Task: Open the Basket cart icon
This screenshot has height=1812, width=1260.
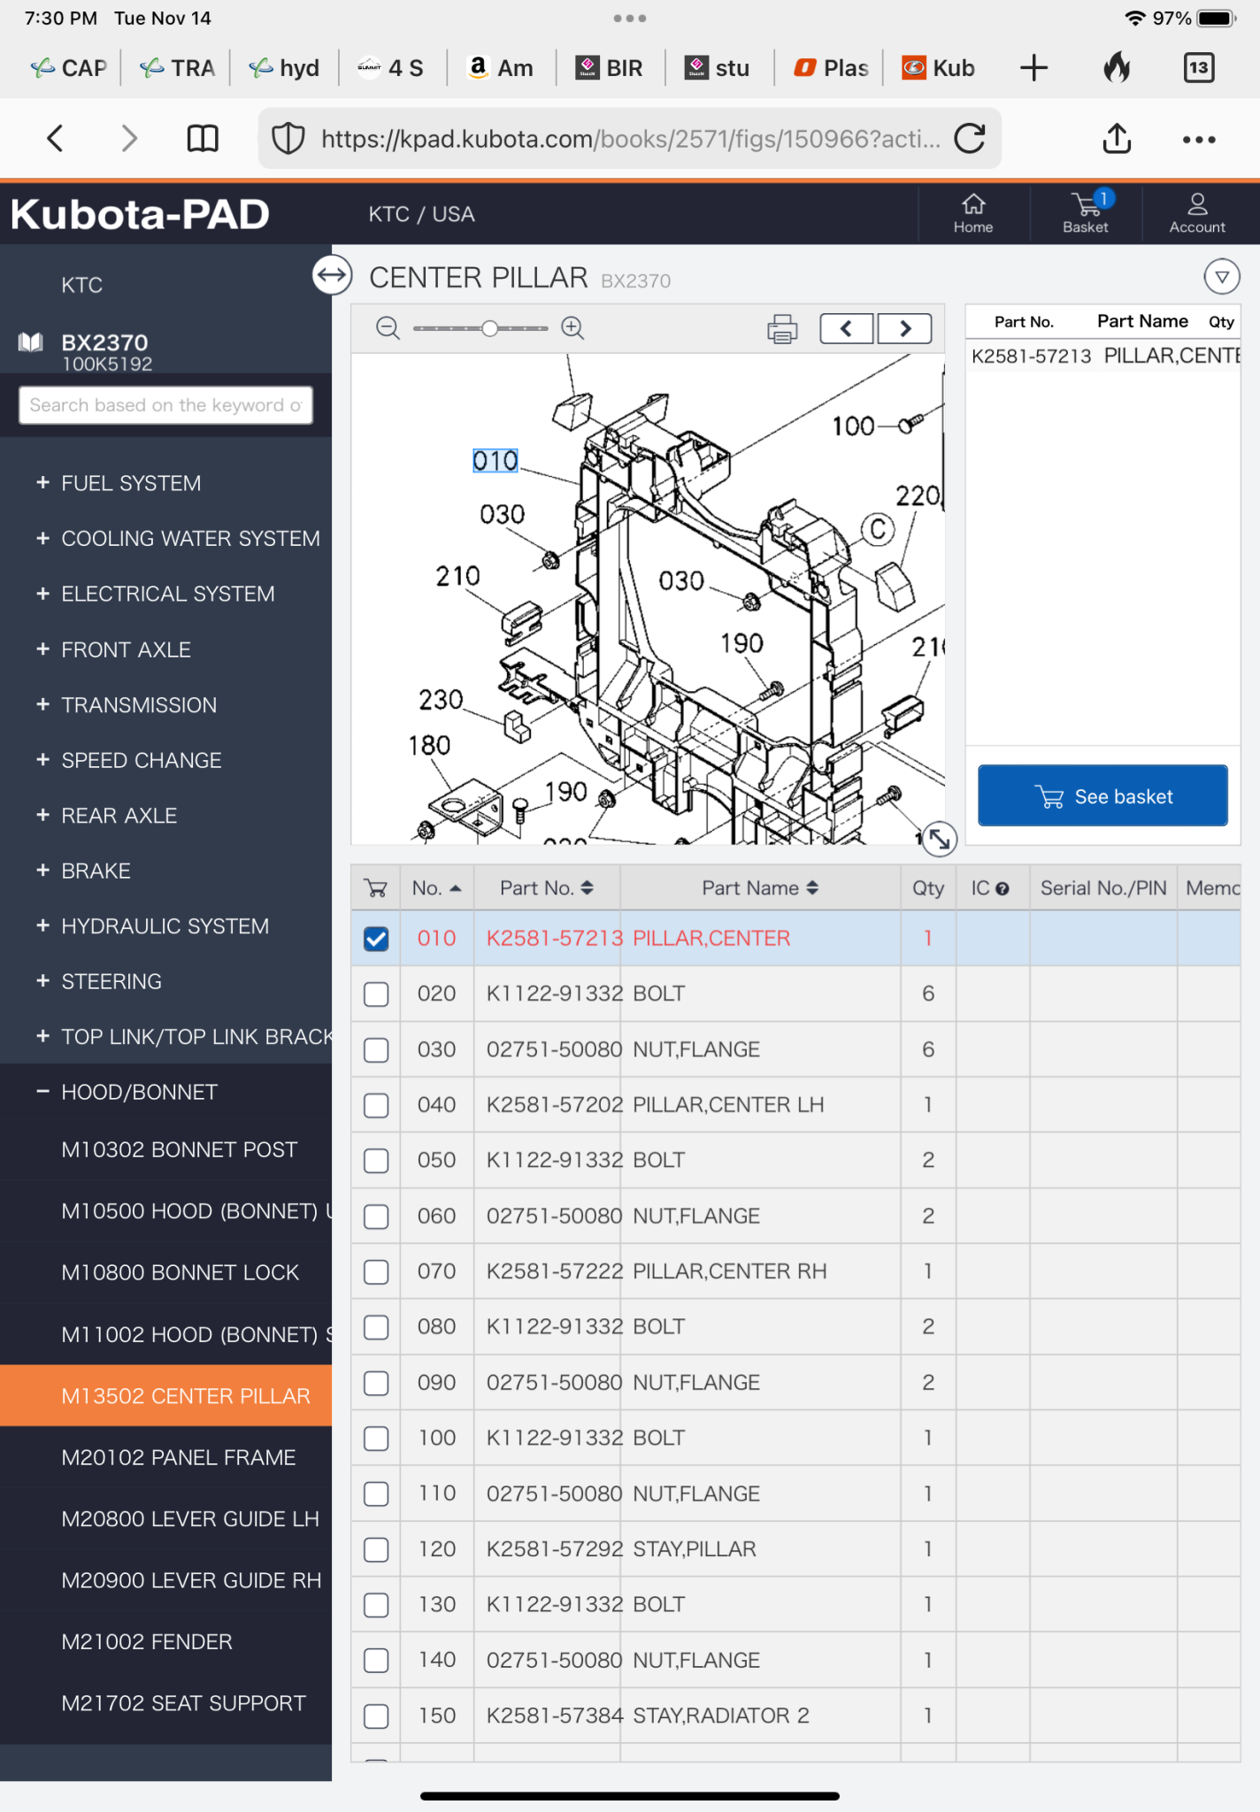Action: pyautogui.click(x=1086, y=214)
